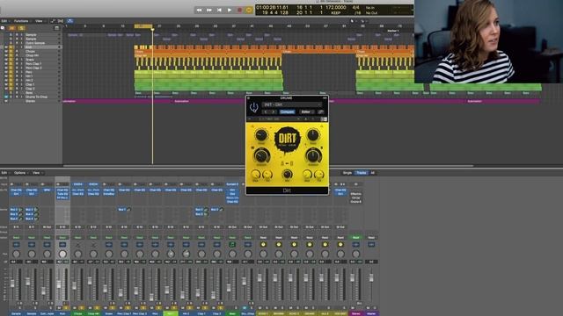Click the Compare button in plugin window
This screenshot has width=563, height=316.
click(287, 111)
